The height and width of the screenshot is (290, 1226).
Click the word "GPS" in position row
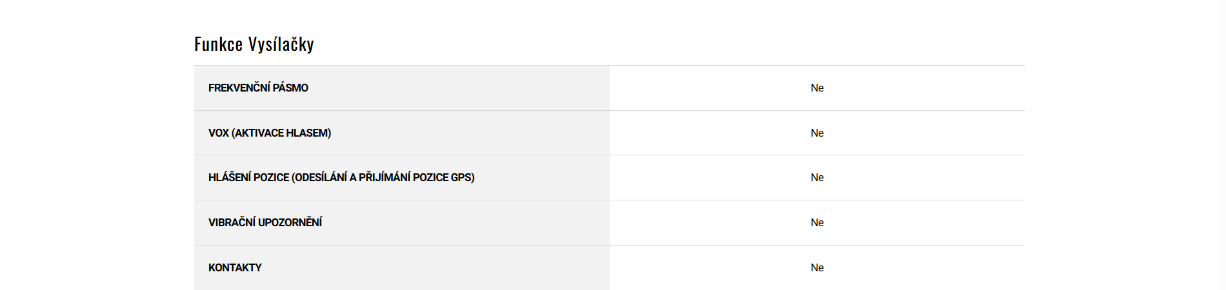pyautogui.click(x=461, y=177)
